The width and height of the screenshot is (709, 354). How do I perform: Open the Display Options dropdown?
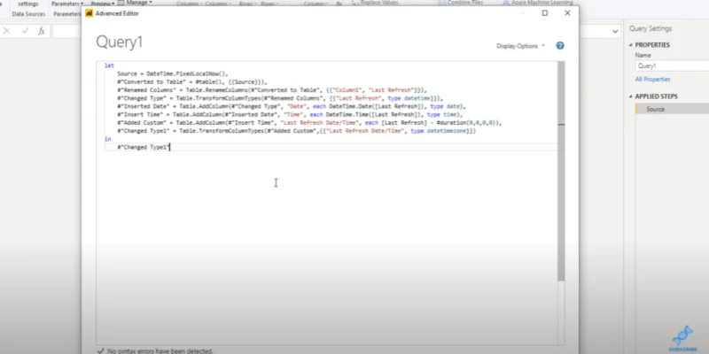520,46
